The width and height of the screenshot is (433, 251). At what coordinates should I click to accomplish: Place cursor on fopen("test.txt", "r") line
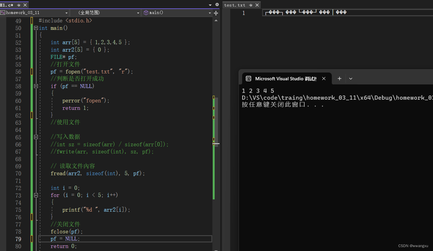click(x=92, y=72)
